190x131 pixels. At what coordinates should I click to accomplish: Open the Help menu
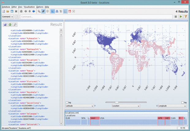(x=47, y=7)
